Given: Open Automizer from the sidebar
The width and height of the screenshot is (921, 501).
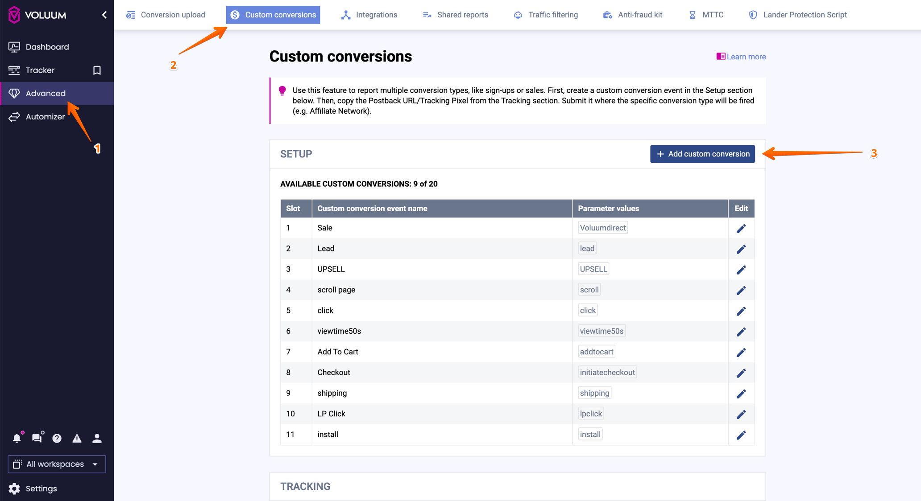Looking at the screenshot, I should pos(45,116).
